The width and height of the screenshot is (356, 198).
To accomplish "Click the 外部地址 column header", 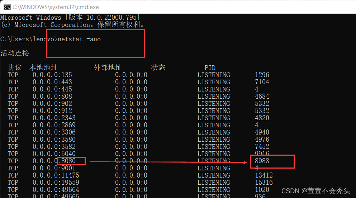I will click(x=108, y=68).
